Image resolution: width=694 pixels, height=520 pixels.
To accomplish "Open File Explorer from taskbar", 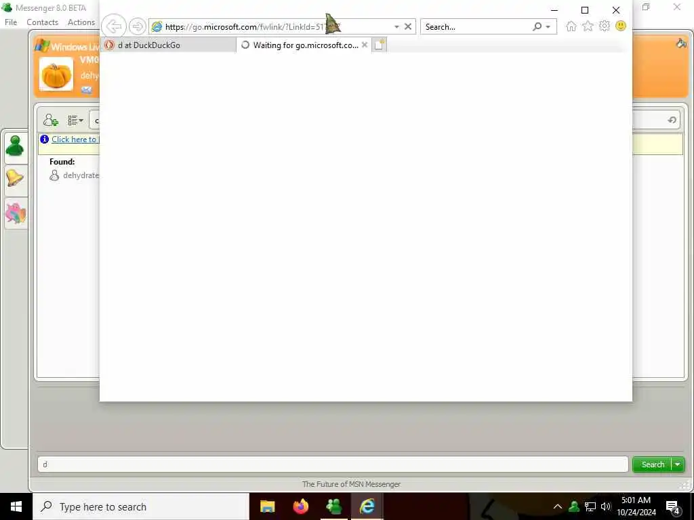I will [x=267, y=506].
